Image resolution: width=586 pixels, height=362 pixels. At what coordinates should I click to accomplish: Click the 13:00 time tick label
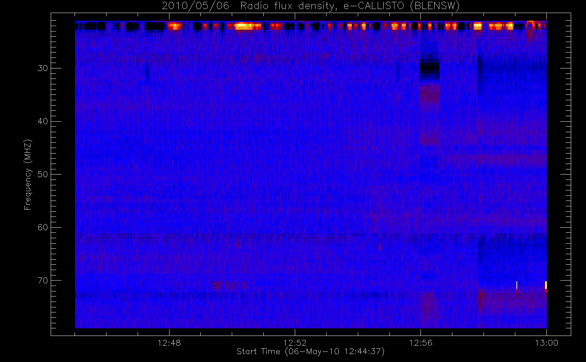tap(546, 342)
